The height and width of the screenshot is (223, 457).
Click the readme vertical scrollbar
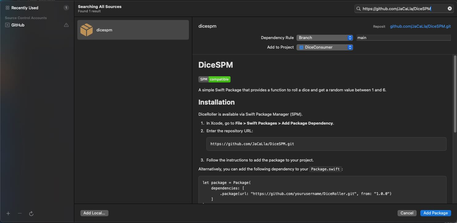tap(455, 94)
